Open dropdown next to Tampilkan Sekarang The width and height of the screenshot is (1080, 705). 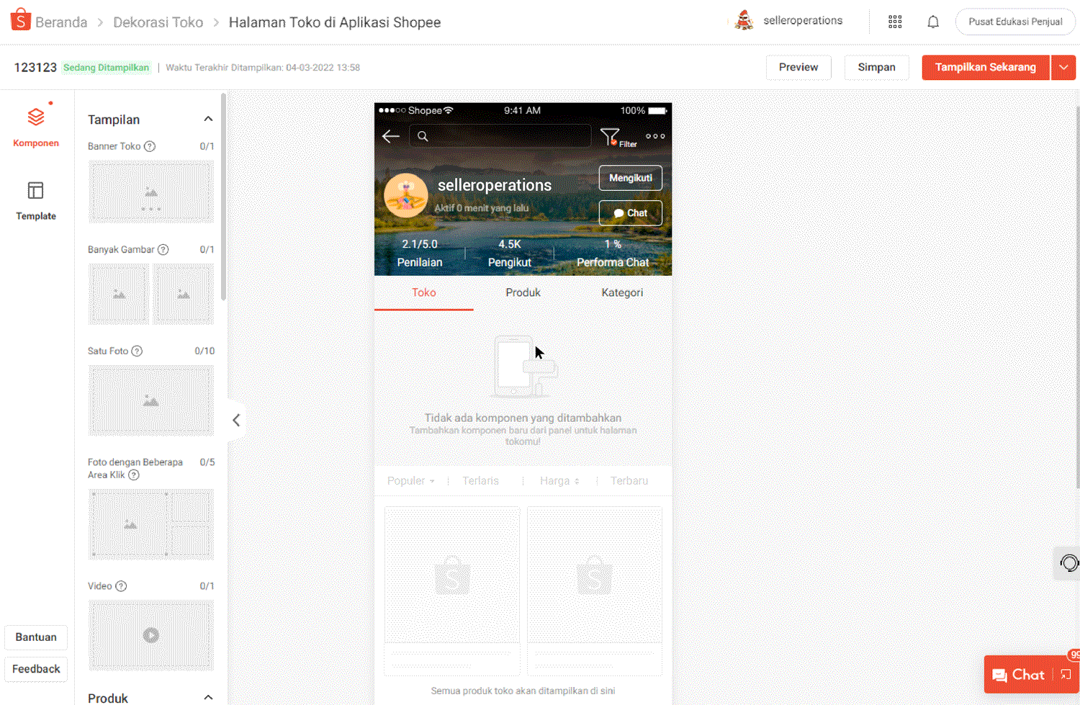(1063, 68)
